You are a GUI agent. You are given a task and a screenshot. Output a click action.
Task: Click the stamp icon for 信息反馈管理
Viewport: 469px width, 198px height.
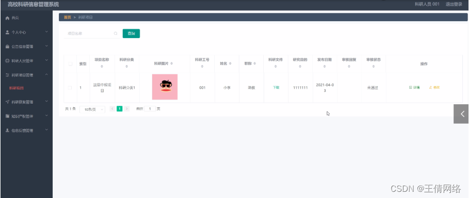[7, 130]
